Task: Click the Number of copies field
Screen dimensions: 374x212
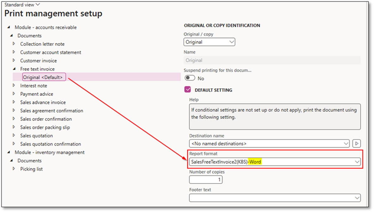Action: tap(206, 180)
